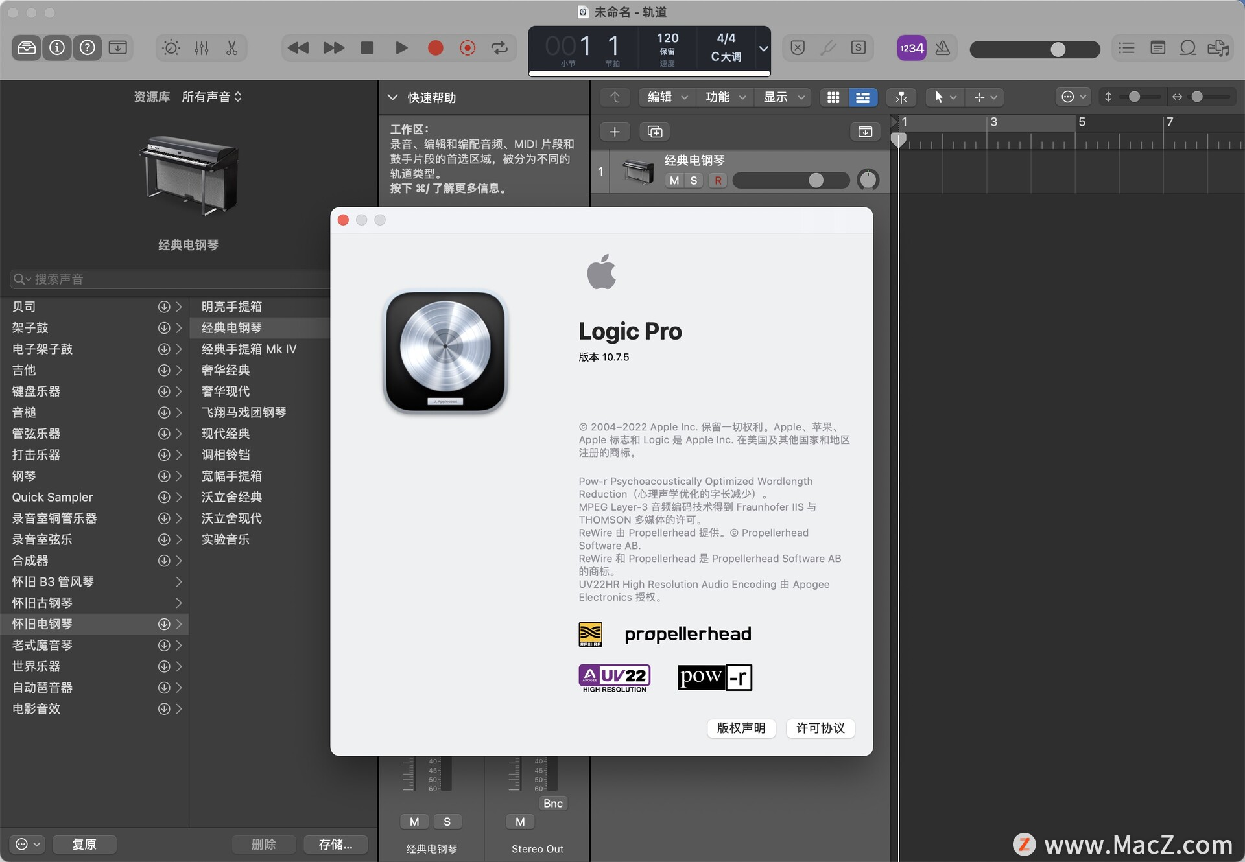Mute the 经典电钢琴 track with M button

tap(673, 180)
